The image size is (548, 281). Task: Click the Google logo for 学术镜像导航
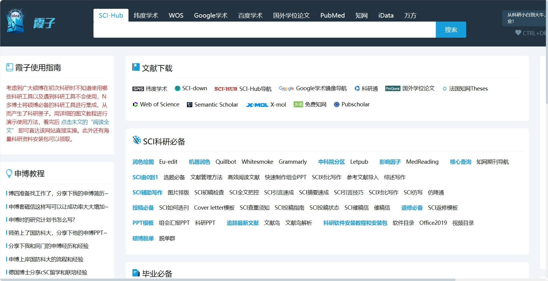(x=286, y=88)
